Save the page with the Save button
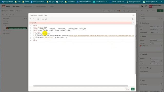164x92 pixels. (x=153, y=11)
